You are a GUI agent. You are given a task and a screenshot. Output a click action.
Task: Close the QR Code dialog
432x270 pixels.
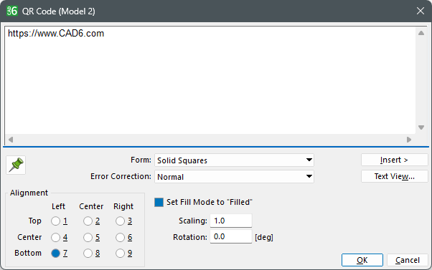click(x=420, y=11)
